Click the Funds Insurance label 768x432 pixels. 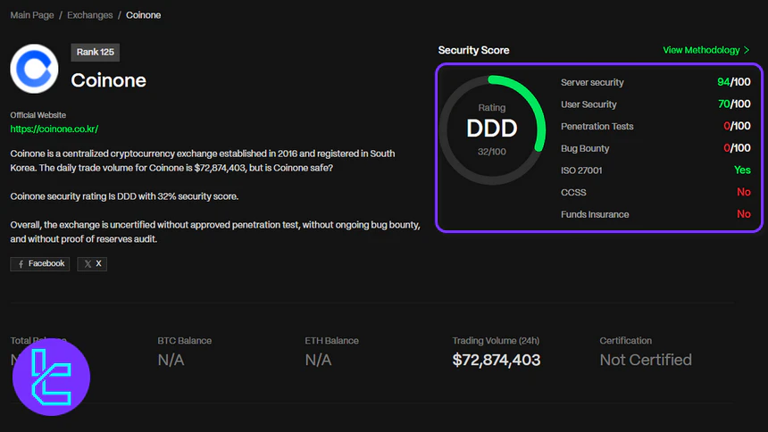[595, 214]
